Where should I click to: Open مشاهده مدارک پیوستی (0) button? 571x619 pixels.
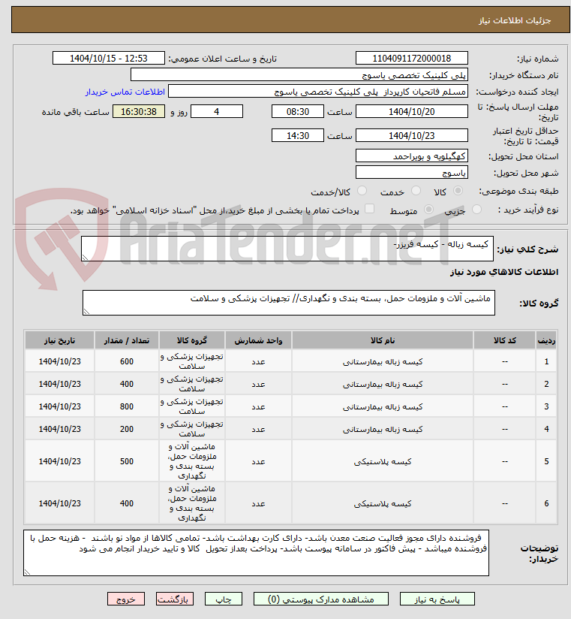click(x=320, y=599)
